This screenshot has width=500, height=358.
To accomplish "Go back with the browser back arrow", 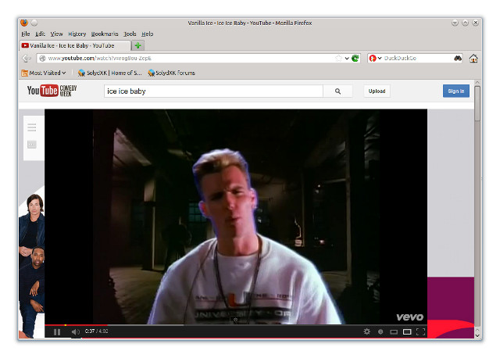I will point(27,59).
